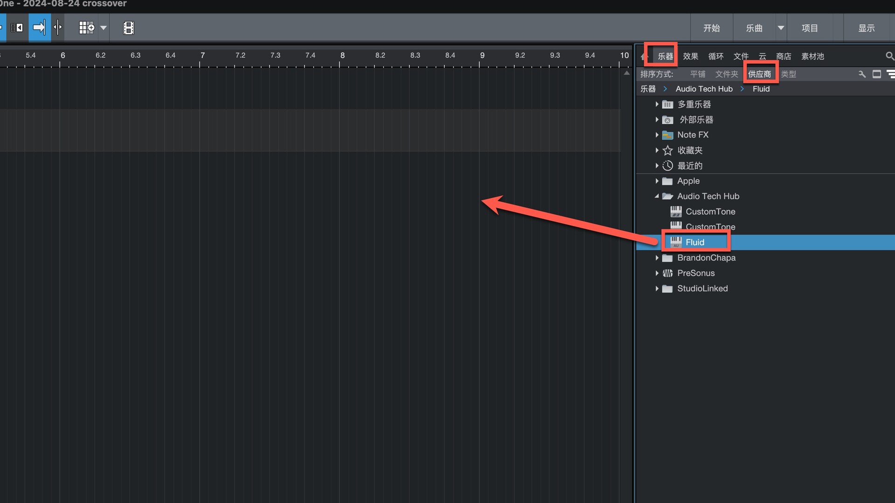Click the browser search magnifier icon

coord(889,56)
